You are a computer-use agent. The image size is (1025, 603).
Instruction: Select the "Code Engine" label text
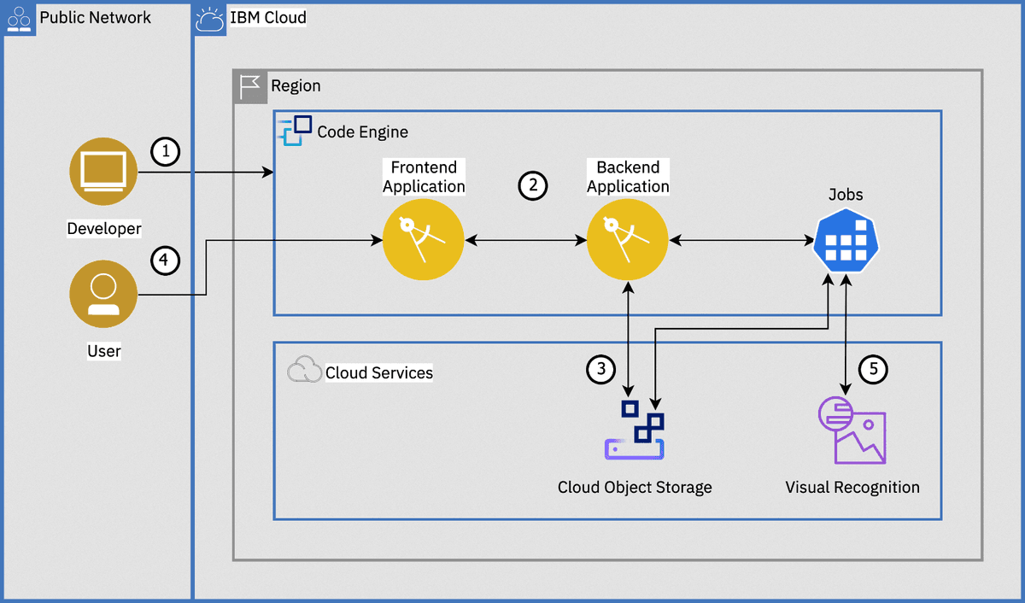[x=363, y=132]
